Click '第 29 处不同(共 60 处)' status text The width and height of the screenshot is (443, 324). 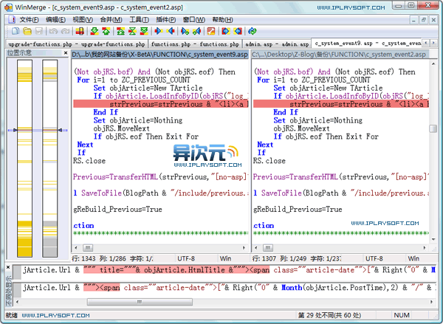coord(330,315)
